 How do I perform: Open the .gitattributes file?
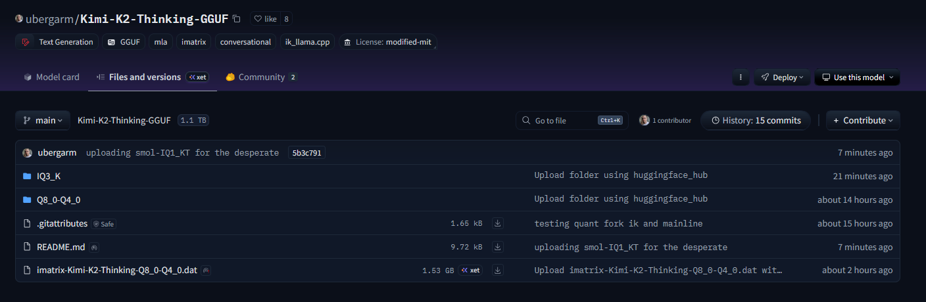point(62,223)
